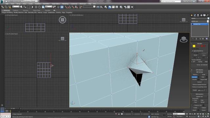The image size is (210, 118).
Task: Click the rectangular selection region icon
Action: click(x=29, y=7)
